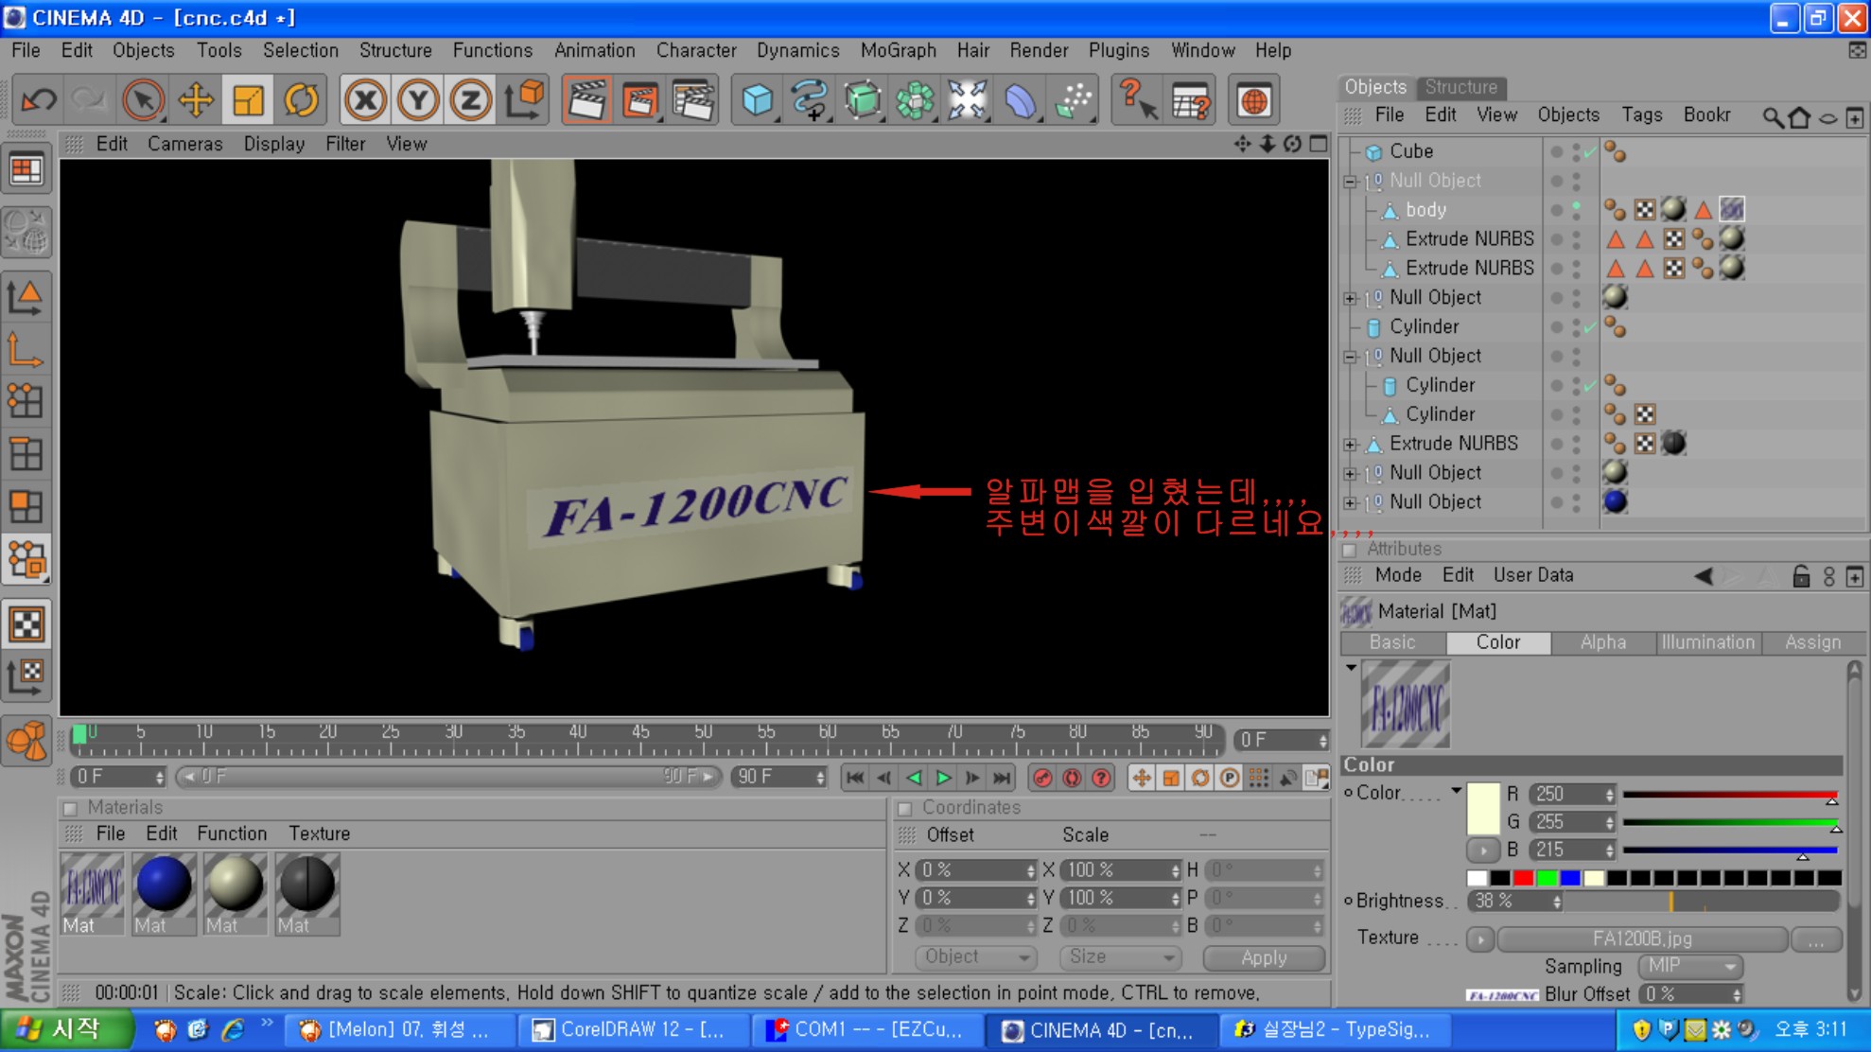Toggle visibility dots for Cube object

coord(1576,151)
